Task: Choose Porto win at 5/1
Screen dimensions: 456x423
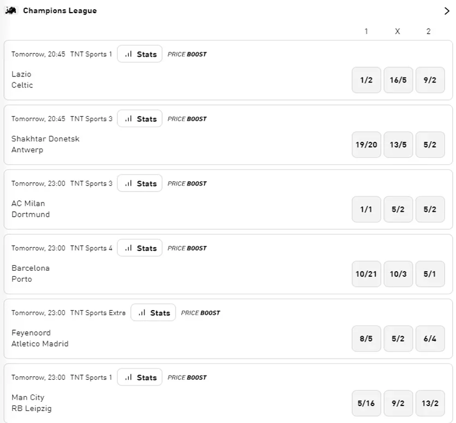Action: pyautogui.click(x=430, y=274)
